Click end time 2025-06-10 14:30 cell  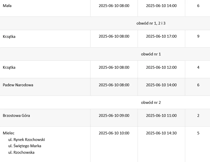[x=161, y=133]
